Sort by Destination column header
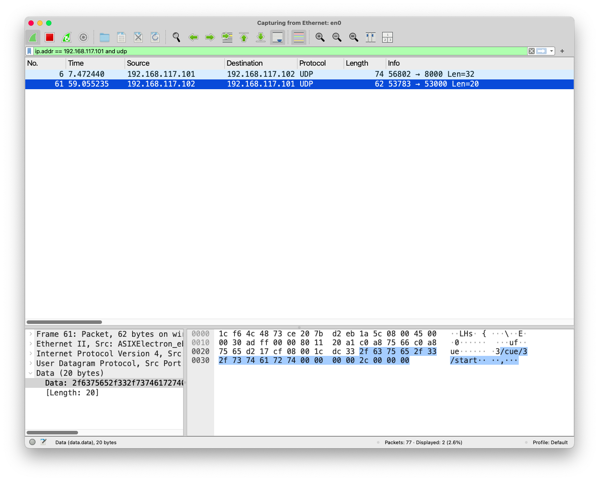599x481 pixels. tap(261, 63)
